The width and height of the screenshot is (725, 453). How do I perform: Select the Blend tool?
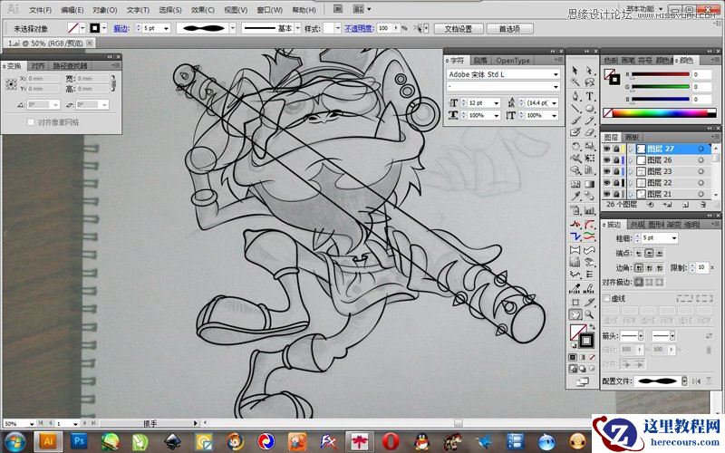tap(590, 196)
